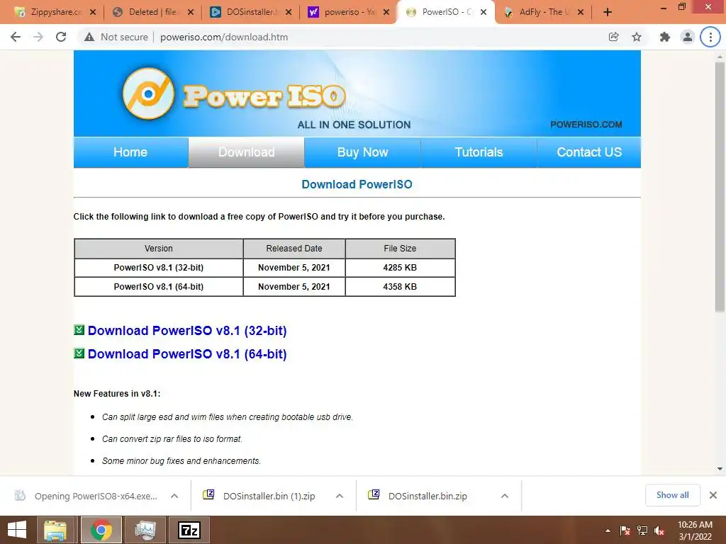
Task: Open the PowerISO8-x64.exe download item
Action: click(87, 496)
